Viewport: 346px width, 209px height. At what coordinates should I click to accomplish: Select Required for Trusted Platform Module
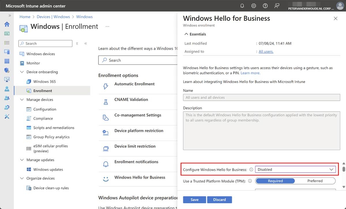click(x=275, y=181)
